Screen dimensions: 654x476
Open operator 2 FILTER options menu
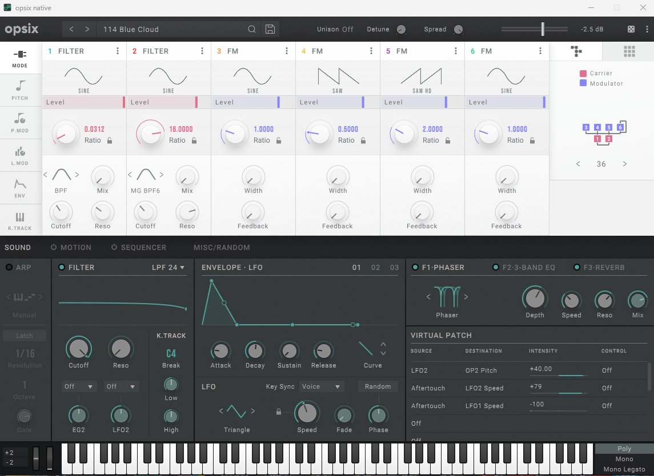202,51
